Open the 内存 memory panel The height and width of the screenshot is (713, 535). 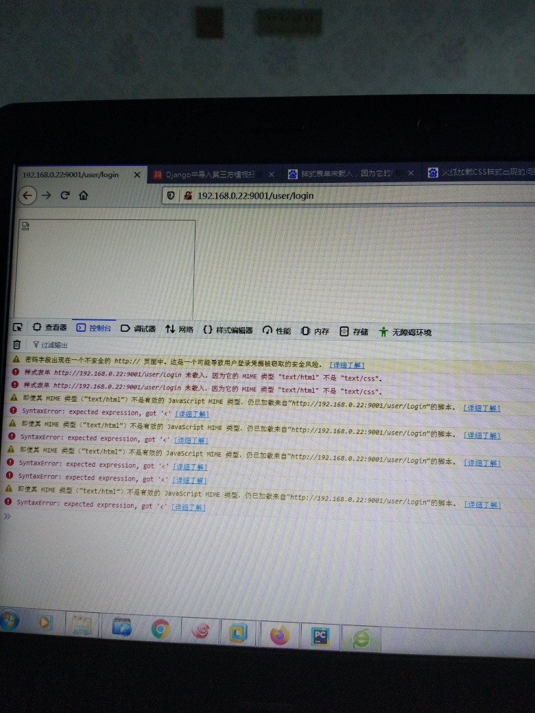(x=315, y=331)
